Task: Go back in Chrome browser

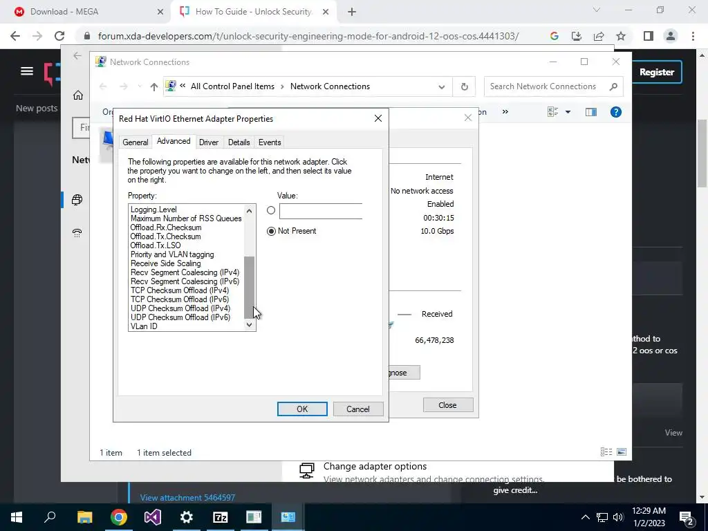Action: tap(15, 36)
